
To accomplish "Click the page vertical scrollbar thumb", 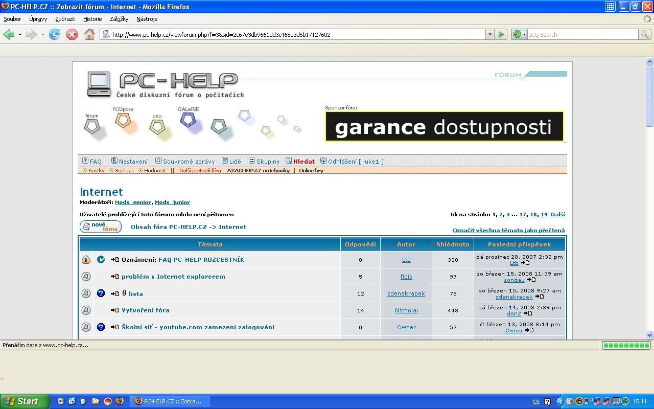I will click(x=649, y=96).
